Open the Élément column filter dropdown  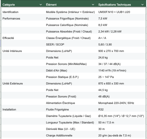(x=93, y=5)
